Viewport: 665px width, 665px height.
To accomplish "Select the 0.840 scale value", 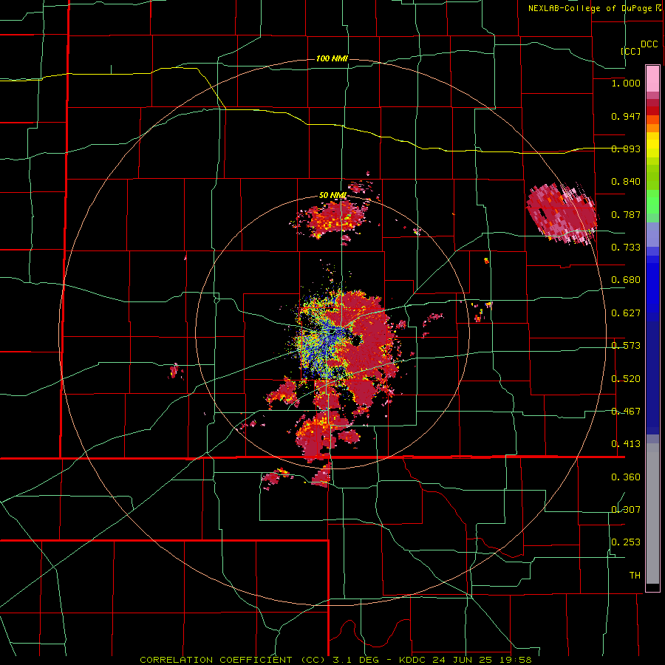I will pos(626,182).
